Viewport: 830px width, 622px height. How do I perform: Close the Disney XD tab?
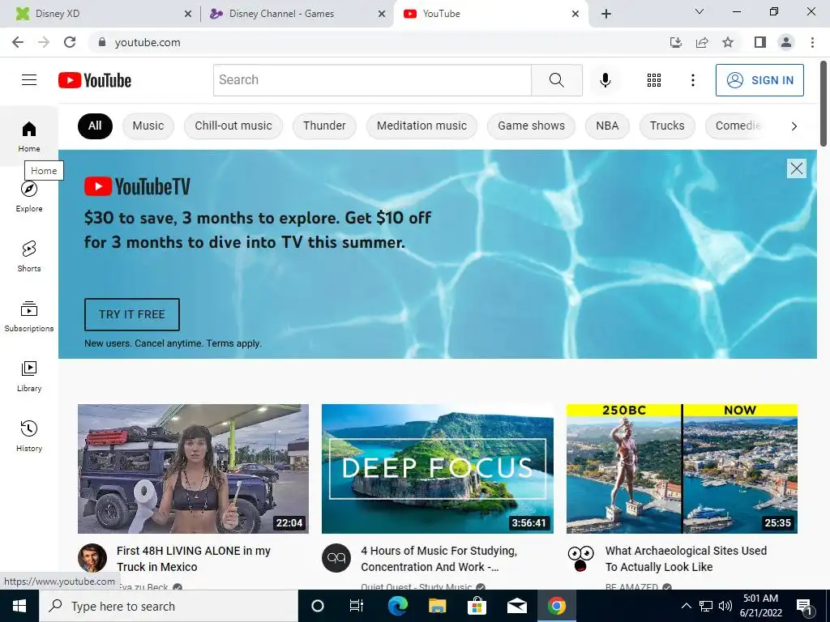(188, 15)
